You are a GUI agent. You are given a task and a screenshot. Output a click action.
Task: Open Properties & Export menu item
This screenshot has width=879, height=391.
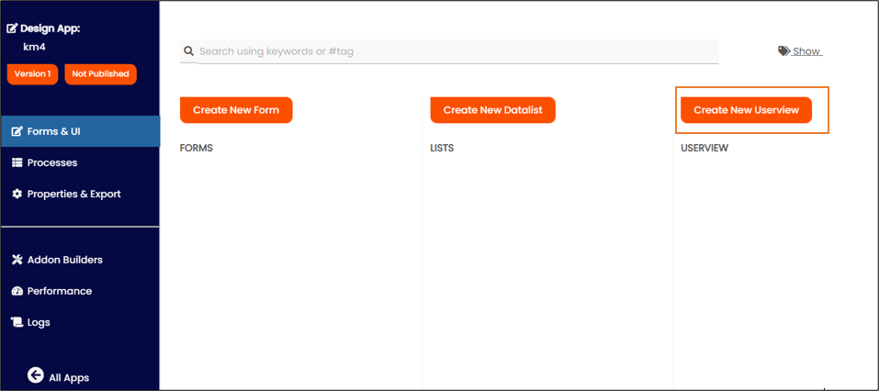click(80, 194)
